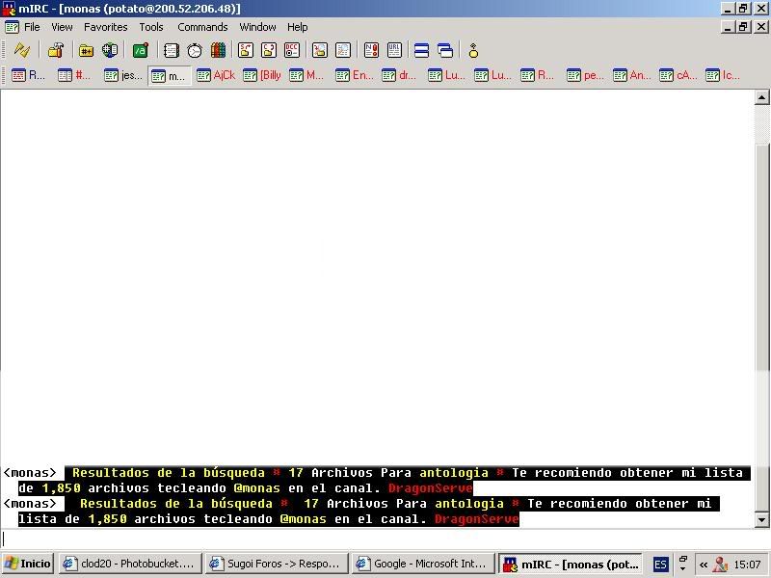Viewport: 771px width, 578px height.
Task: Tile windows using the toolbar icon
Action: pos(421,50)
